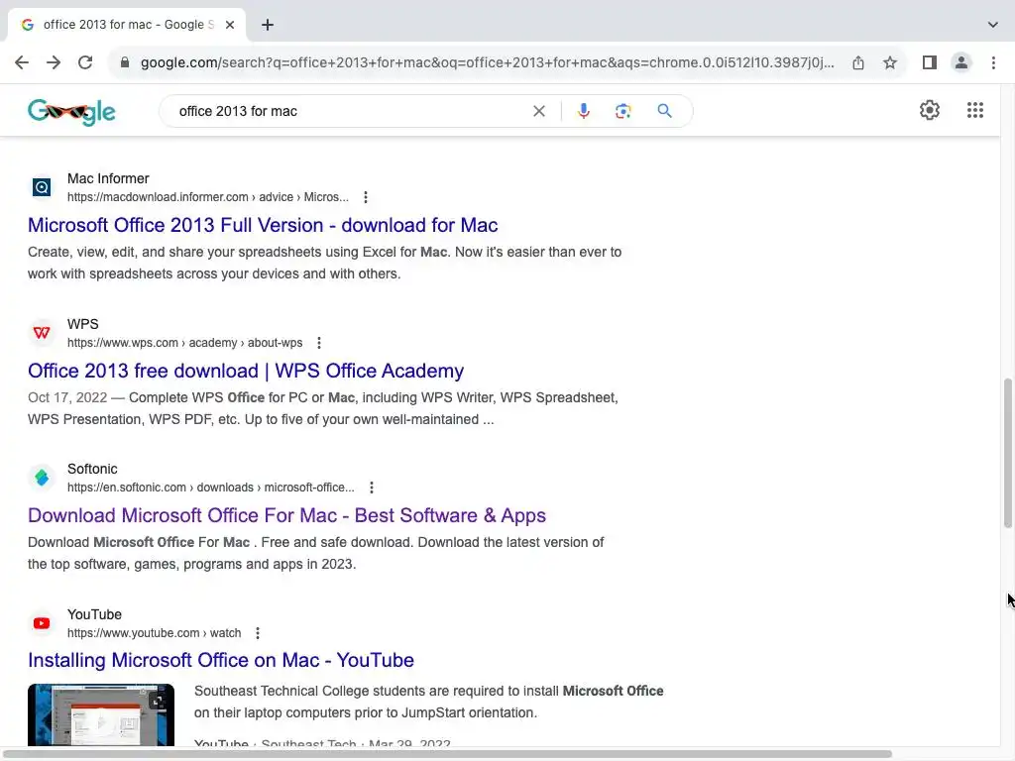
Task: Click the www.youtube.com › watch URL
Action: coord(154,633)
